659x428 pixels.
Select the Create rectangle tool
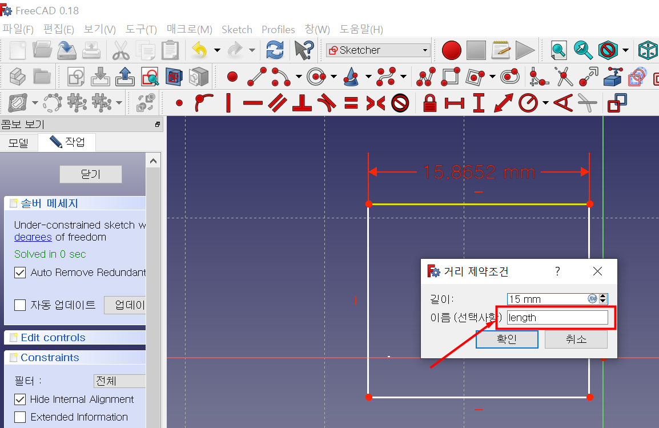tap(451, 77)
